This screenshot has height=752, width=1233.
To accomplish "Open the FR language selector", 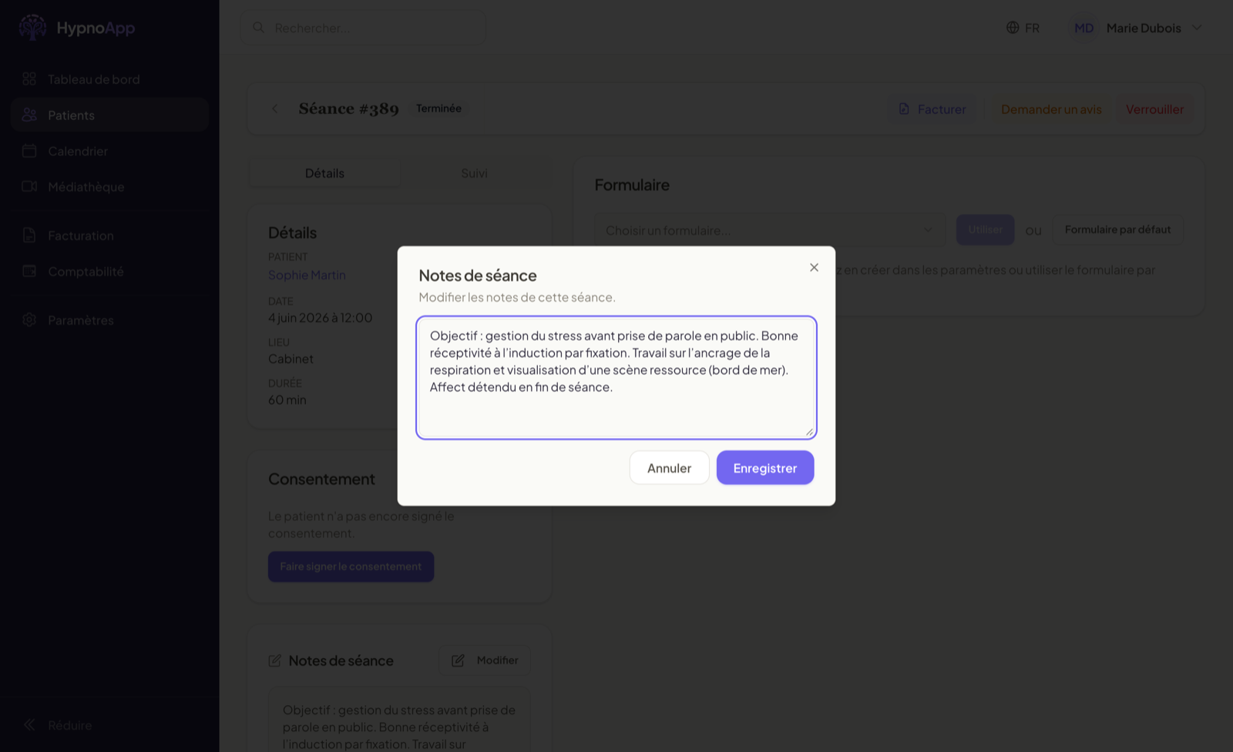I will click(x=1023, y=28).
